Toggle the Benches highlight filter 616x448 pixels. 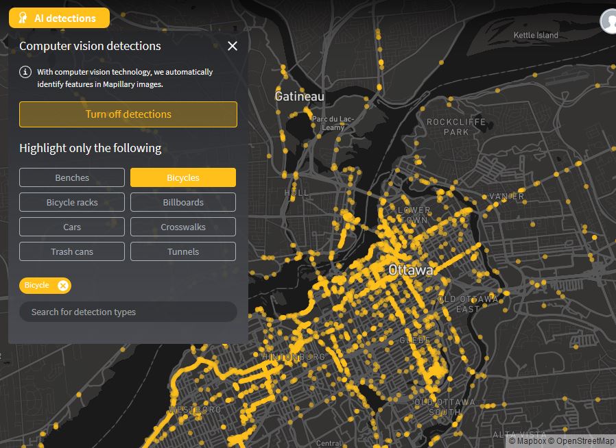pyautogui.click(x=72, y=177)
